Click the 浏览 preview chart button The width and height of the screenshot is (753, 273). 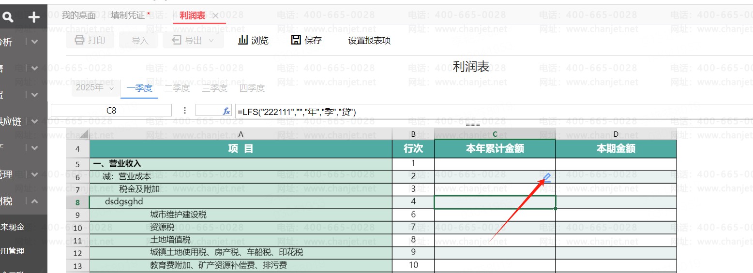253,40
